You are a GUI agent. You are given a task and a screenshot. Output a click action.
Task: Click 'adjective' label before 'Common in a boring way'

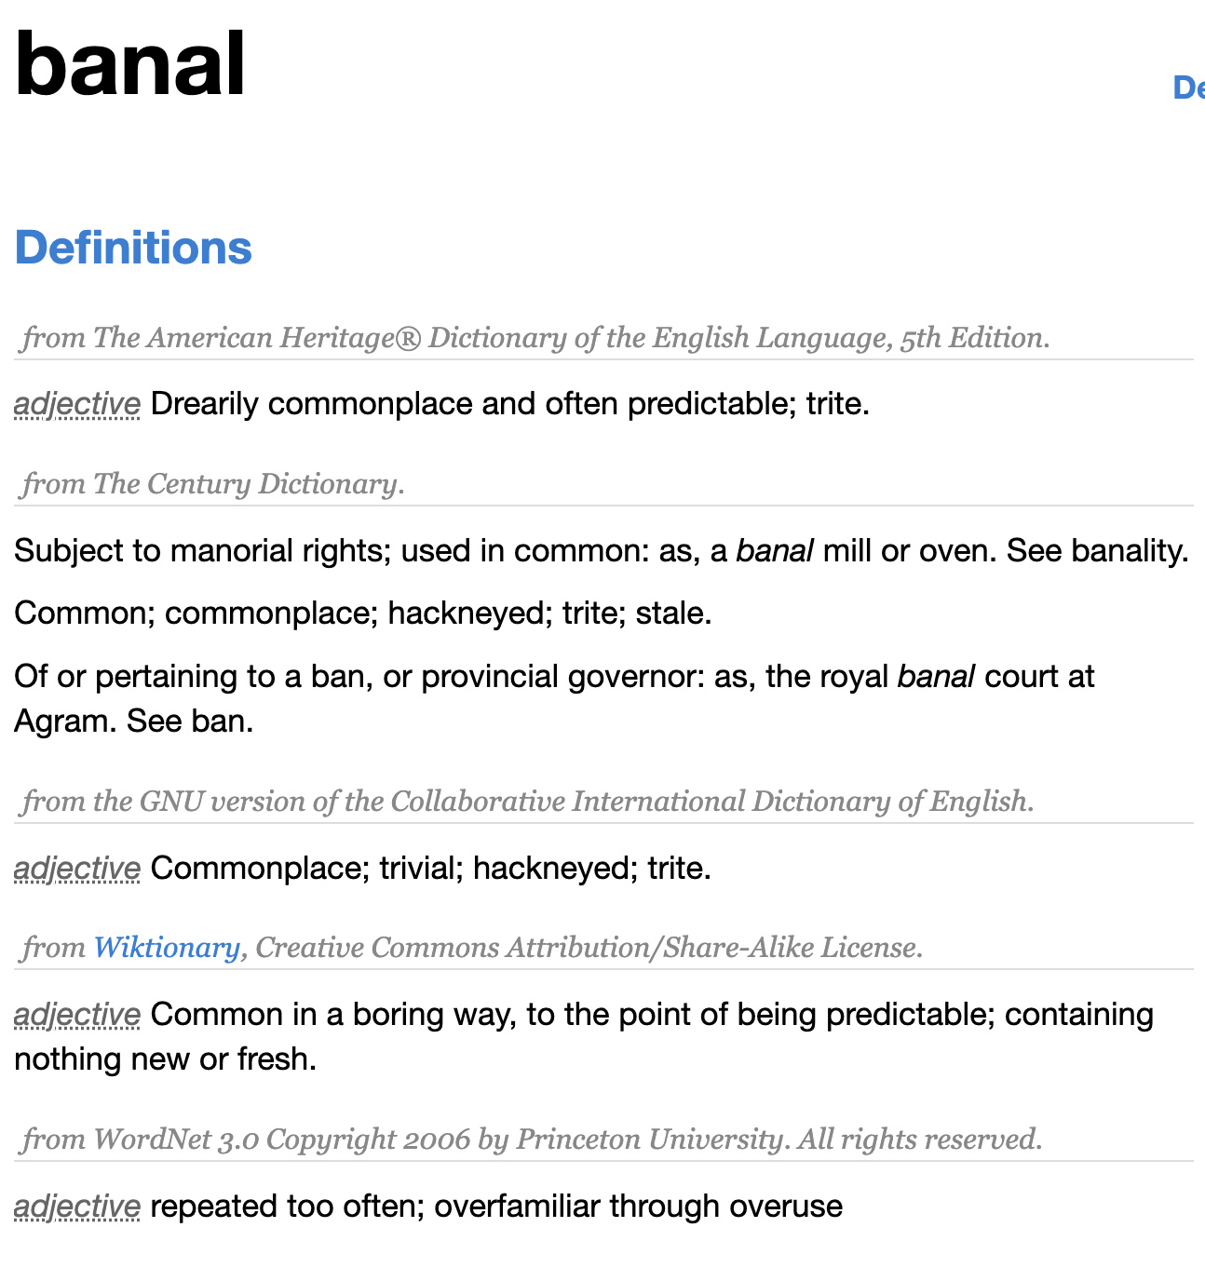click(77, 1015)
